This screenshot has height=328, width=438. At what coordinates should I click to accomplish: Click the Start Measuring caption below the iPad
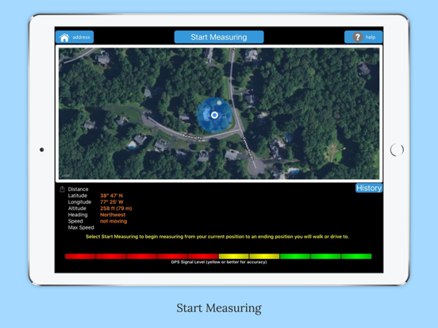coord(219,308)
